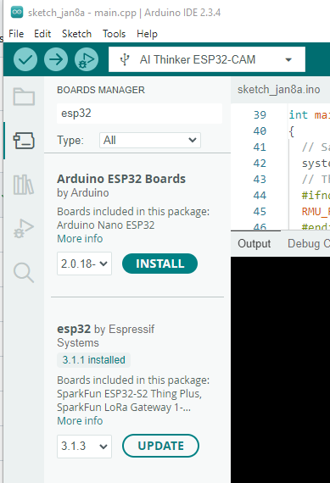This screenshot has width=330, height=483.
Task: Open the Library Manager sidebar icon
Action: pos(24,185)
